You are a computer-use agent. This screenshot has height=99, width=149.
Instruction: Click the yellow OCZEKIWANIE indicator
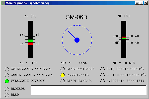coord(63,75)
